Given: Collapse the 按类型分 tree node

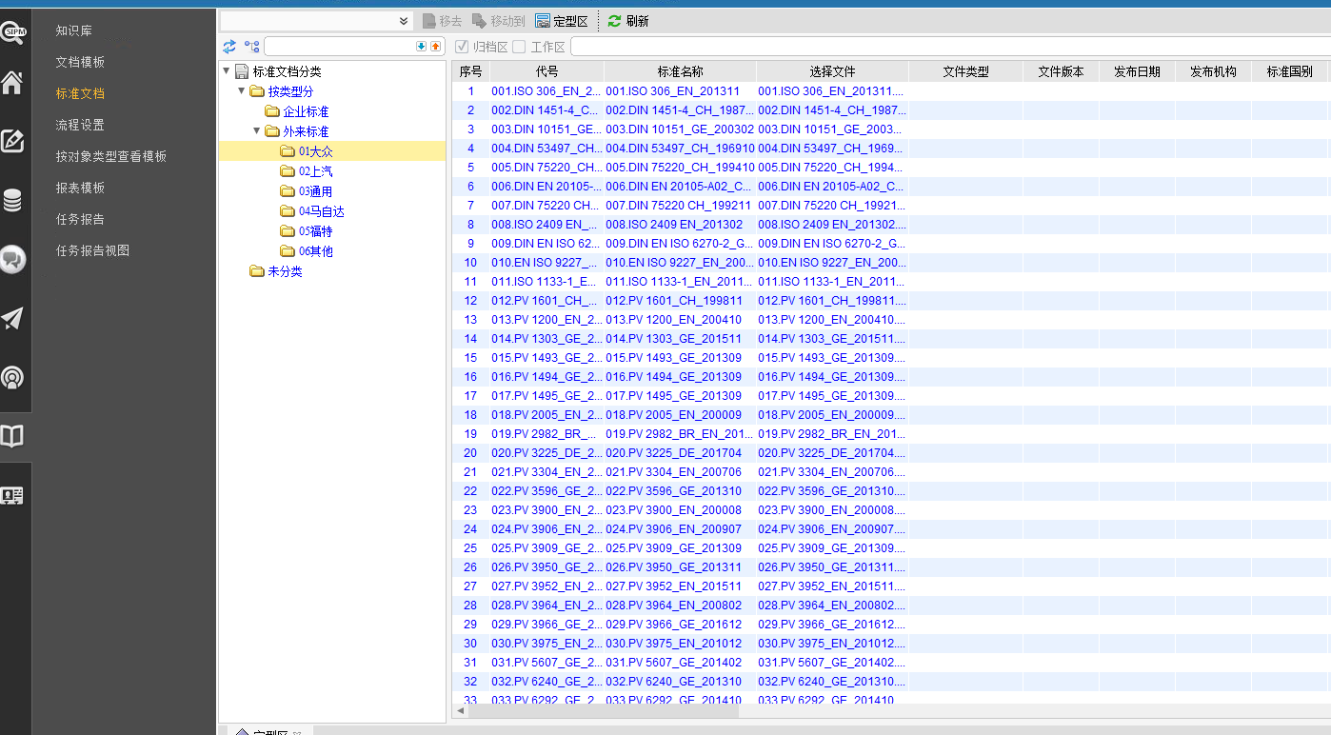Looking at the screenshot, I should click(x=242, y=91).
